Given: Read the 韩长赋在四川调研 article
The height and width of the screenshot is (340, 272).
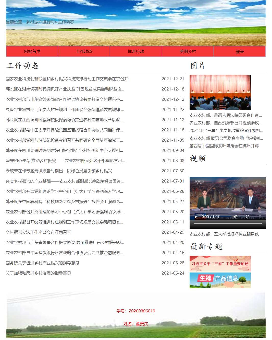Looking at the screenshot, I should 64,151.
